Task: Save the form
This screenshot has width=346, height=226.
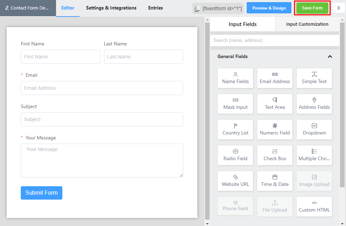Action: coord(312,7)
